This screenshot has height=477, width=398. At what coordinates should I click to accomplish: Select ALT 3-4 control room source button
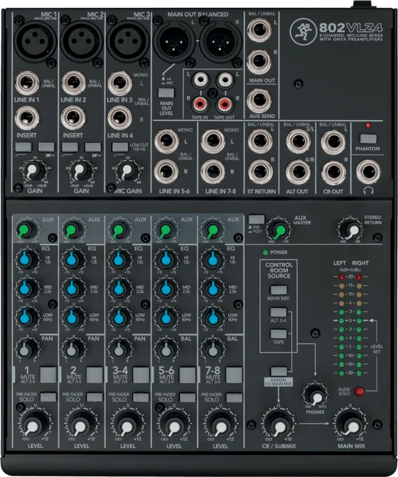pyautogui.click(x=279, y=312)
